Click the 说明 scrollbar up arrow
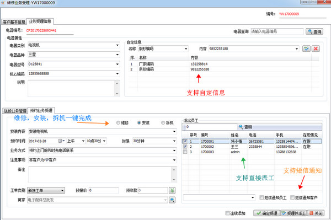Image resolution: width=331 pixels, height=220 pixels. 117,83
